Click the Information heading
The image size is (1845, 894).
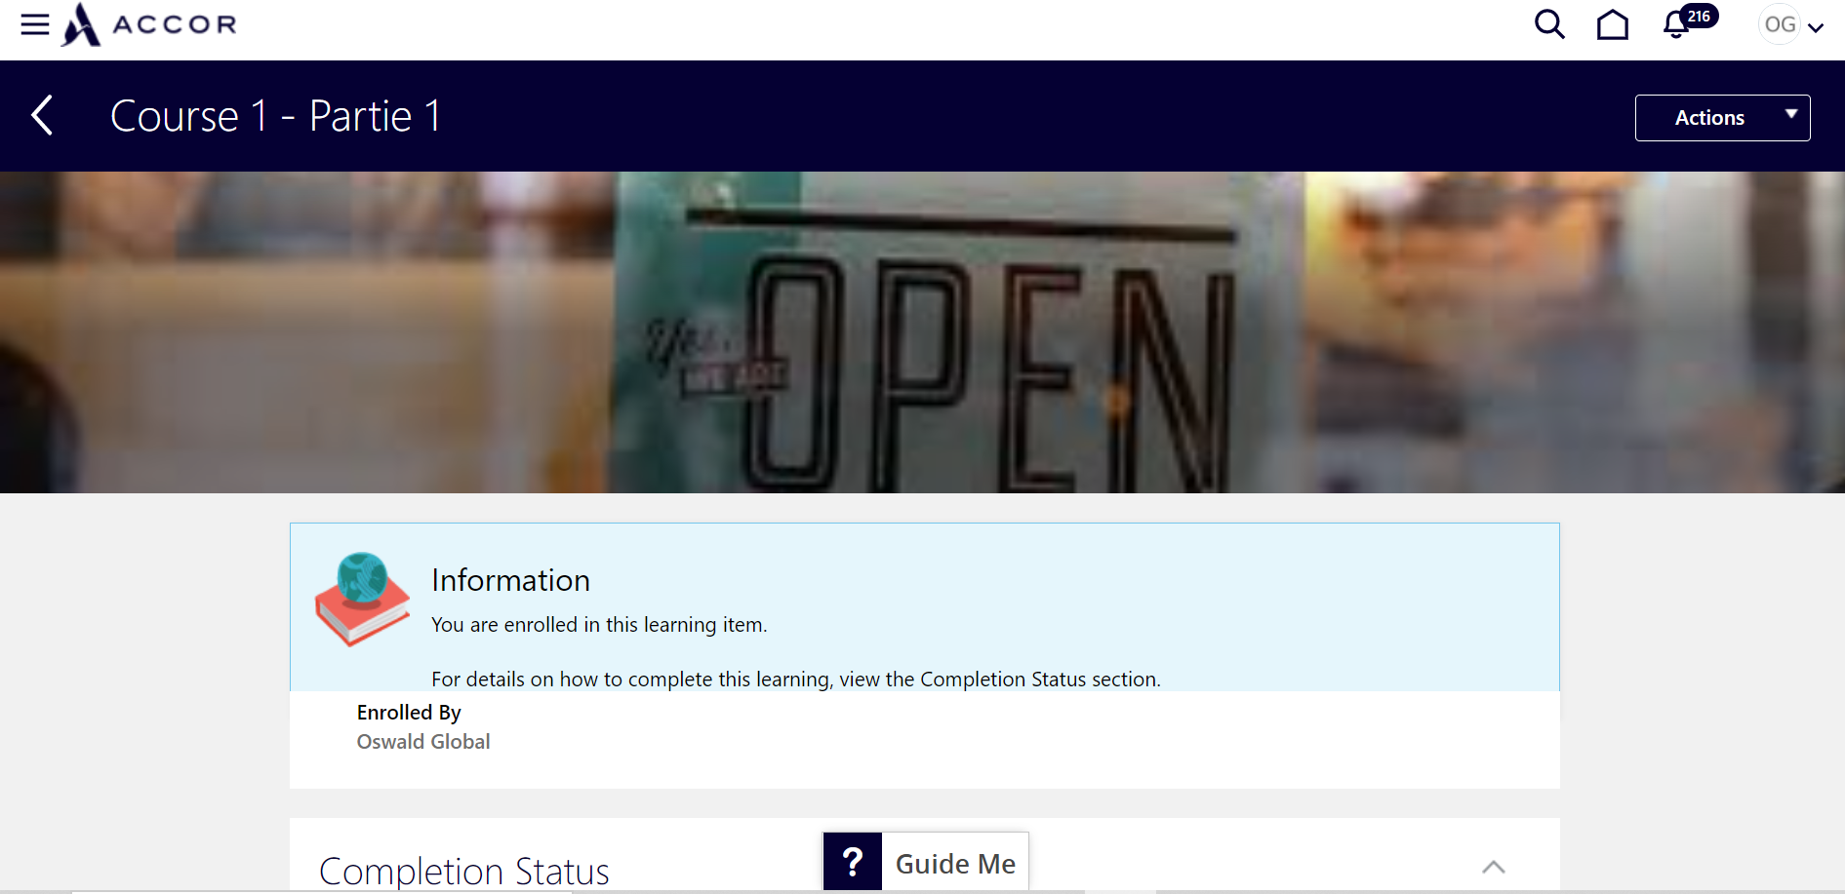510,580
